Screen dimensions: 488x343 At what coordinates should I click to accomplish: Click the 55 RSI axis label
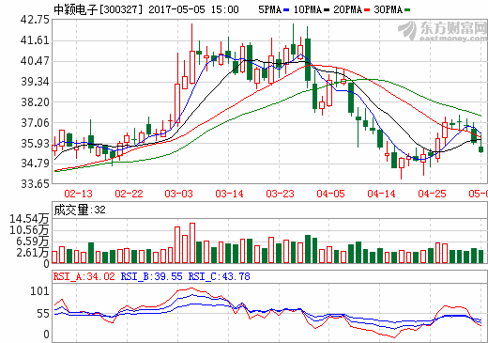coord(43,314)
